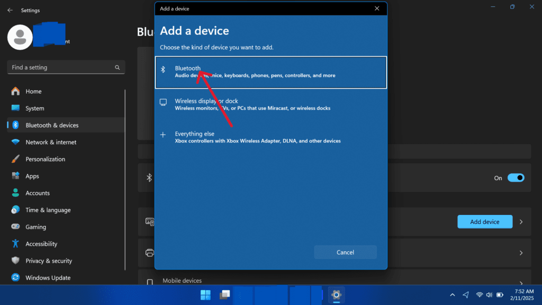542x305 pixels.
Task: Click the Add device button in Settings
Action: point(485,222)
